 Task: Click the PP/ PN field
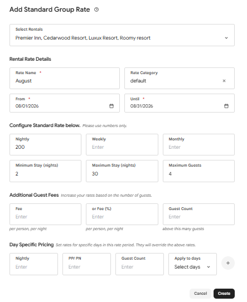click(x=86, y=264)
